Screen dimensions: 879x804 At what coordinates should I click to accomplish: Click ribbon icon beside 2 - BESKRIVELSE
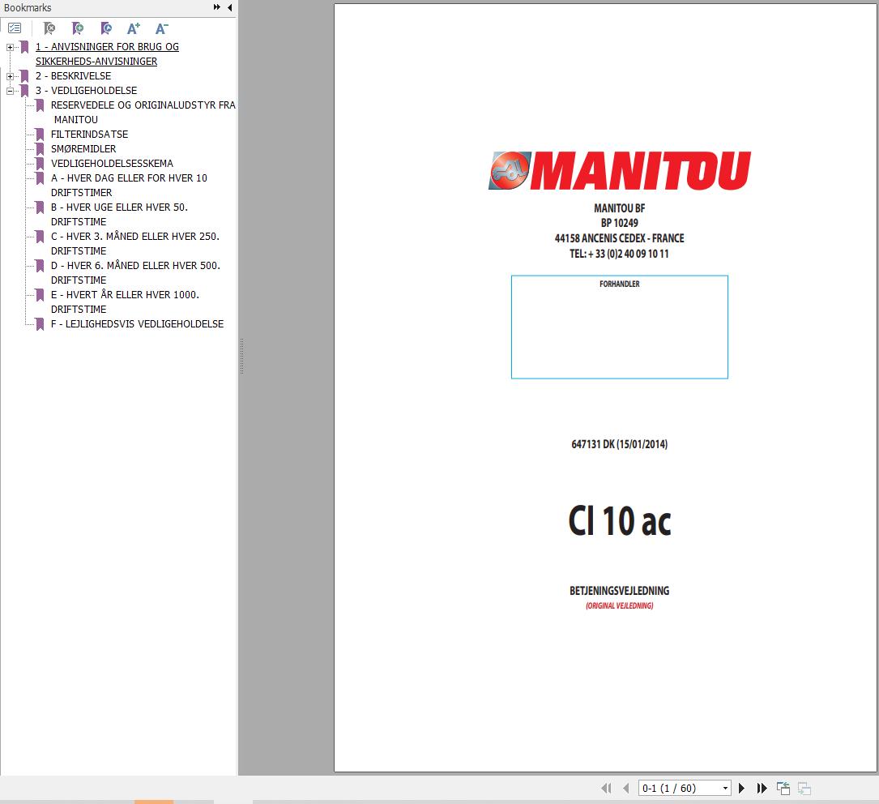click(x=24, y=75)
